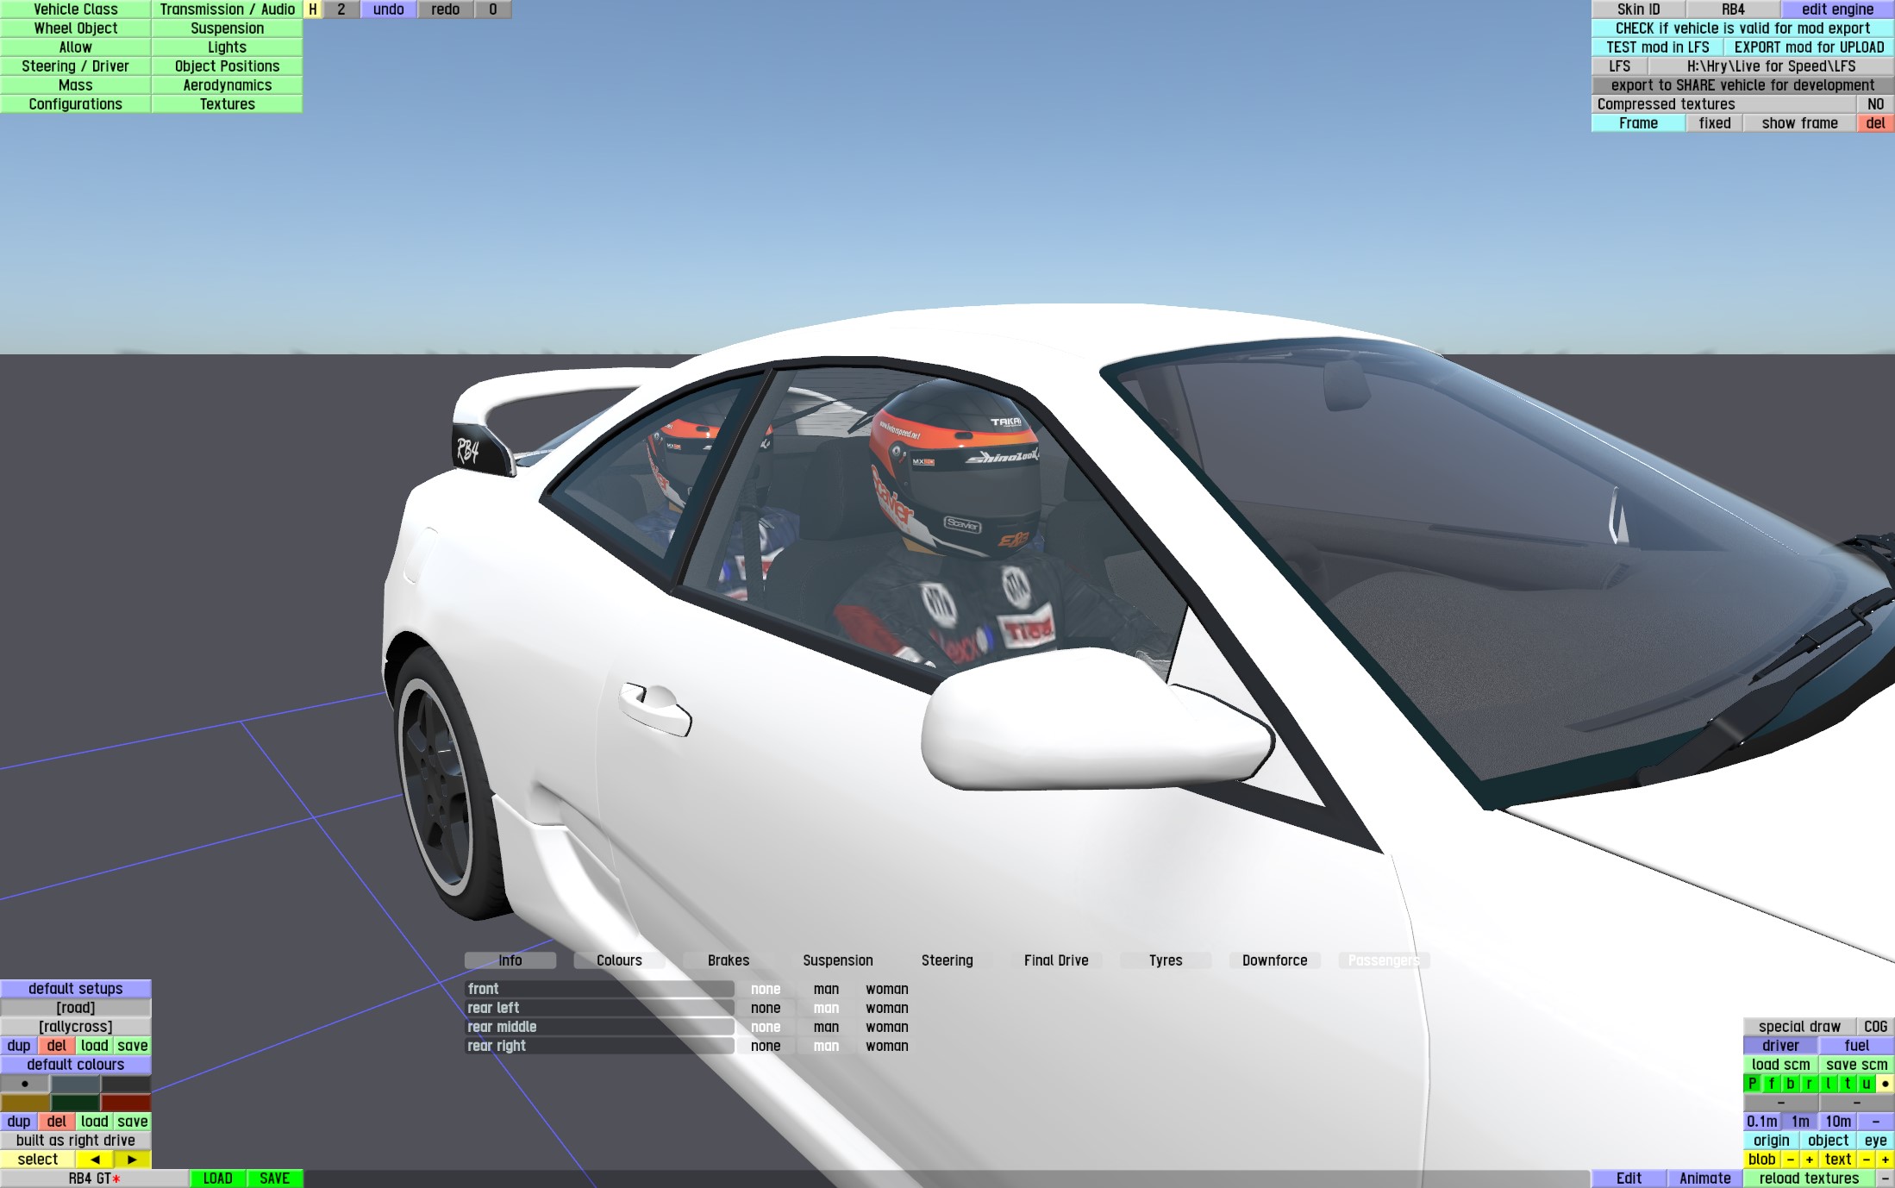Select the P view shortcut button
This screenshot has width=1895, height=1188.
click(1752, 1084)
